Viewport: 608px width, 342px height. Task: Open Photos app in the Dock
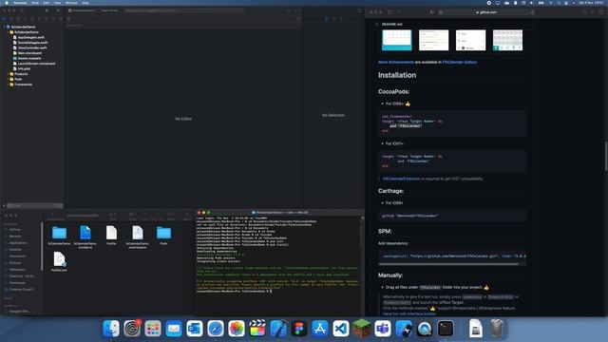pos(237,329)
